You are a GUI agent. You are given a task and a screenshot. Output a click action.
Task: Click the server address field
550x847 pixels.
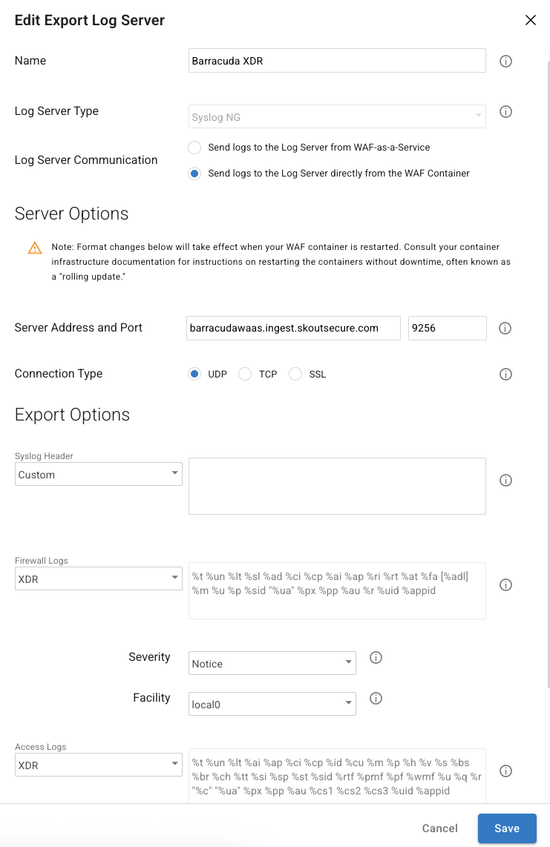click(x=293, y=328)
